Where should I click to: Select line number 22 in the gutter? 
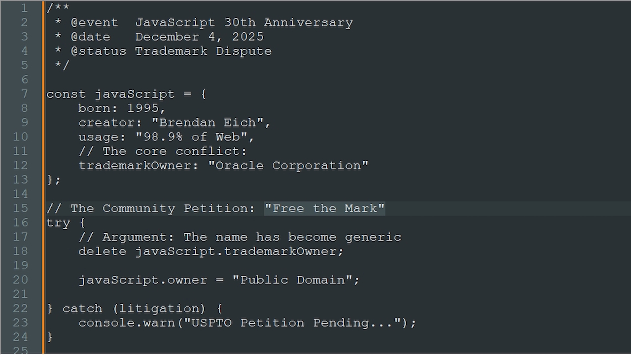point(21,308)
